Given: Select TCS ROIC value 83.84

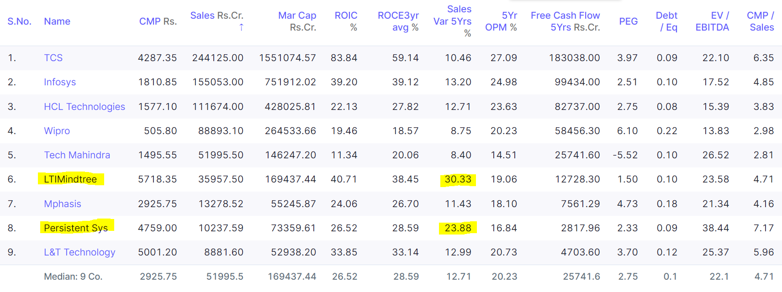Looking at the screenshot, I should pos(344,58).
